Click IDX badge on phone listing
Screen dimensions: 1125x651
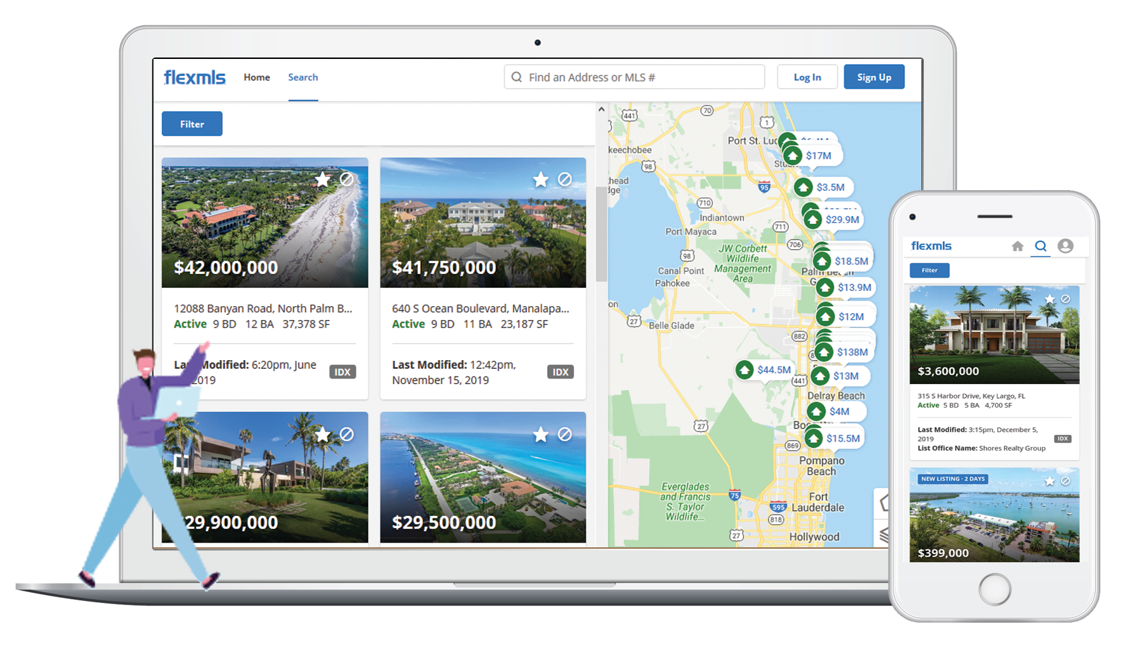pyautogui.click(x=1063, y=439)
